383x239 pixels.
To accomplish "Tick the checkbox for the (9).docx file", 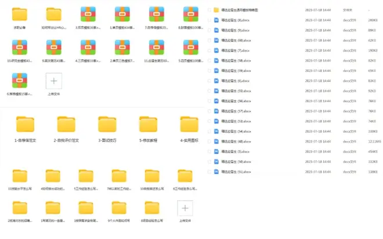I will (x=209, y=30).
